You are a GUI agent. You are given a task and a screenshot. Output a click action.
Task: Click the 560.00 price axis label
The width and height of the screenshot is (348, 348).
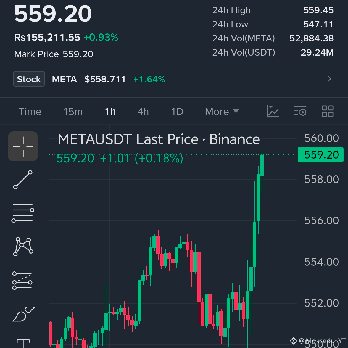coord(321,138)
